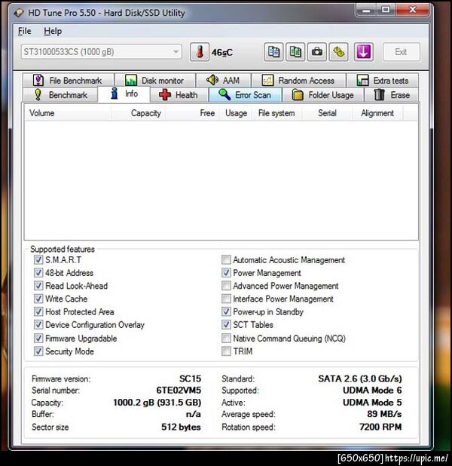Click the Capacity column header

tap(138, 113)
